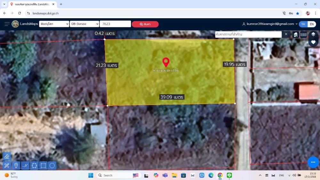Open the map layers panel
Screen dimensions: 320x180
[x=313, y=34]
